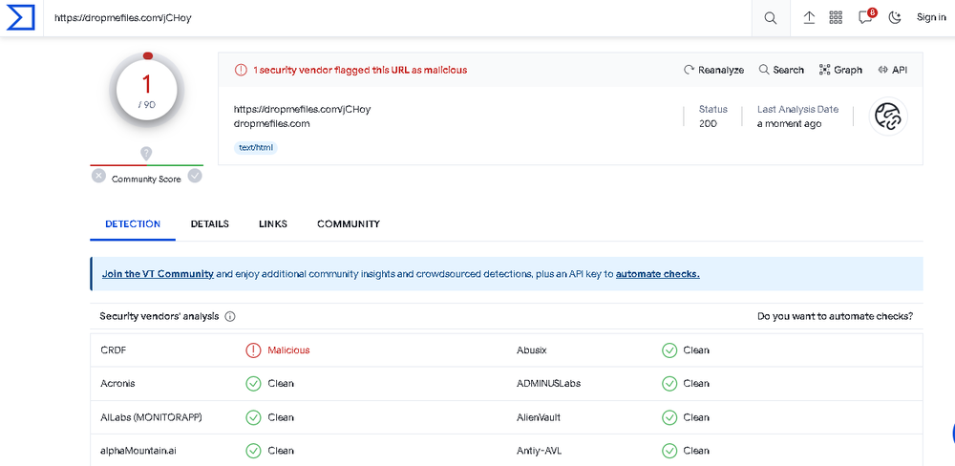Vote positive with community score check icon
The width and height of the screenshot is (955, 466).
(195, 176)
